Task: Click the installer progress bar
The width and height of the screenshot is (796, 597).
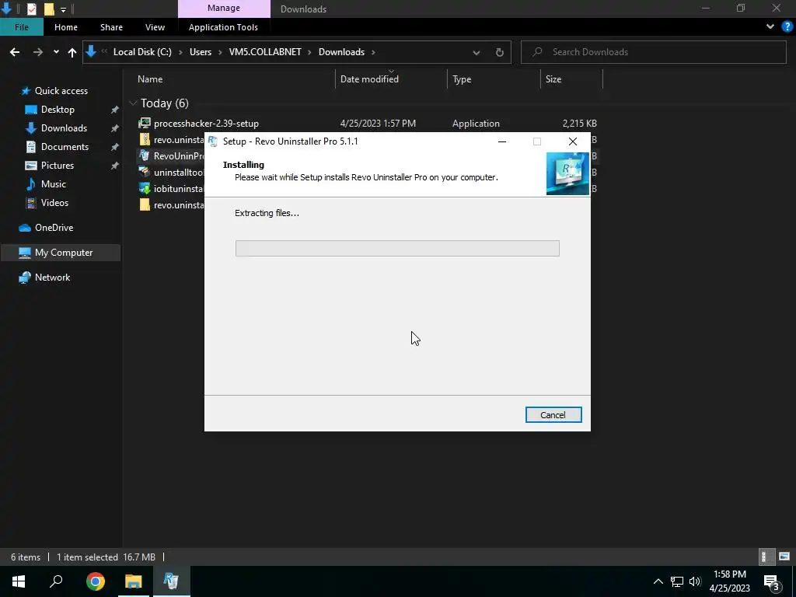Action: [x=397, y=248]
